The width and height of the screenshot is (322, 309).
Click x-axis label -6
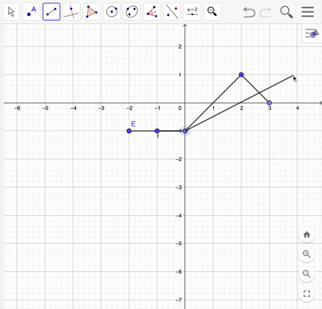point(17,108)
